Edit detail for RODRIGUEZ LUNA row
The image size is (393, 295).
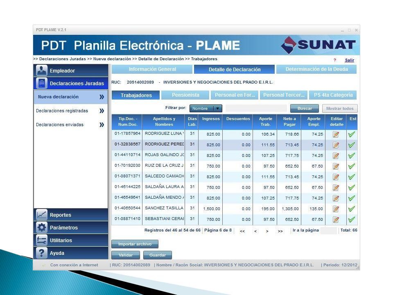(336, 134)
